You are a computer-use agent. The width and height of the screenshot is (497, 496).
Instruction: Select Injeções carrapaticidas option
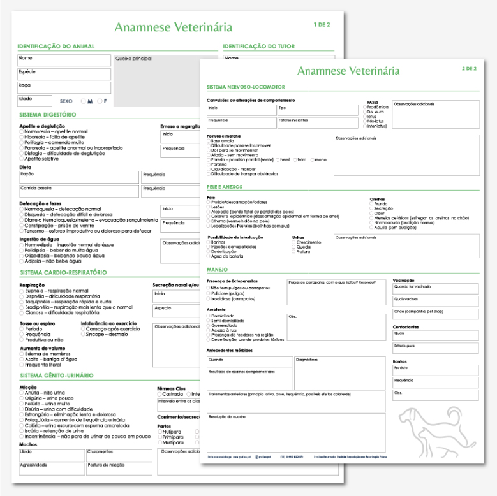click(209, 247)
